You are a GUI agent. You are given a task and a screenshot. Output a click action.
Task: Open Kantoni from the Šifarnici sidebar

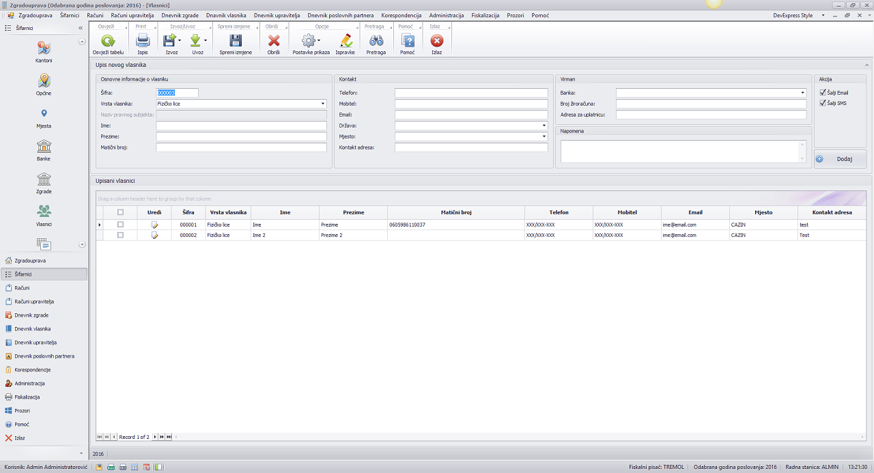tap(44, 52)
